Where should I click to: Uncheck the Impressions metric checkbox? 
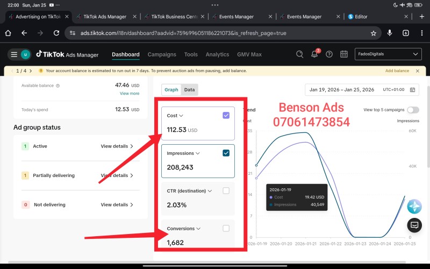(x=226, y=153)
